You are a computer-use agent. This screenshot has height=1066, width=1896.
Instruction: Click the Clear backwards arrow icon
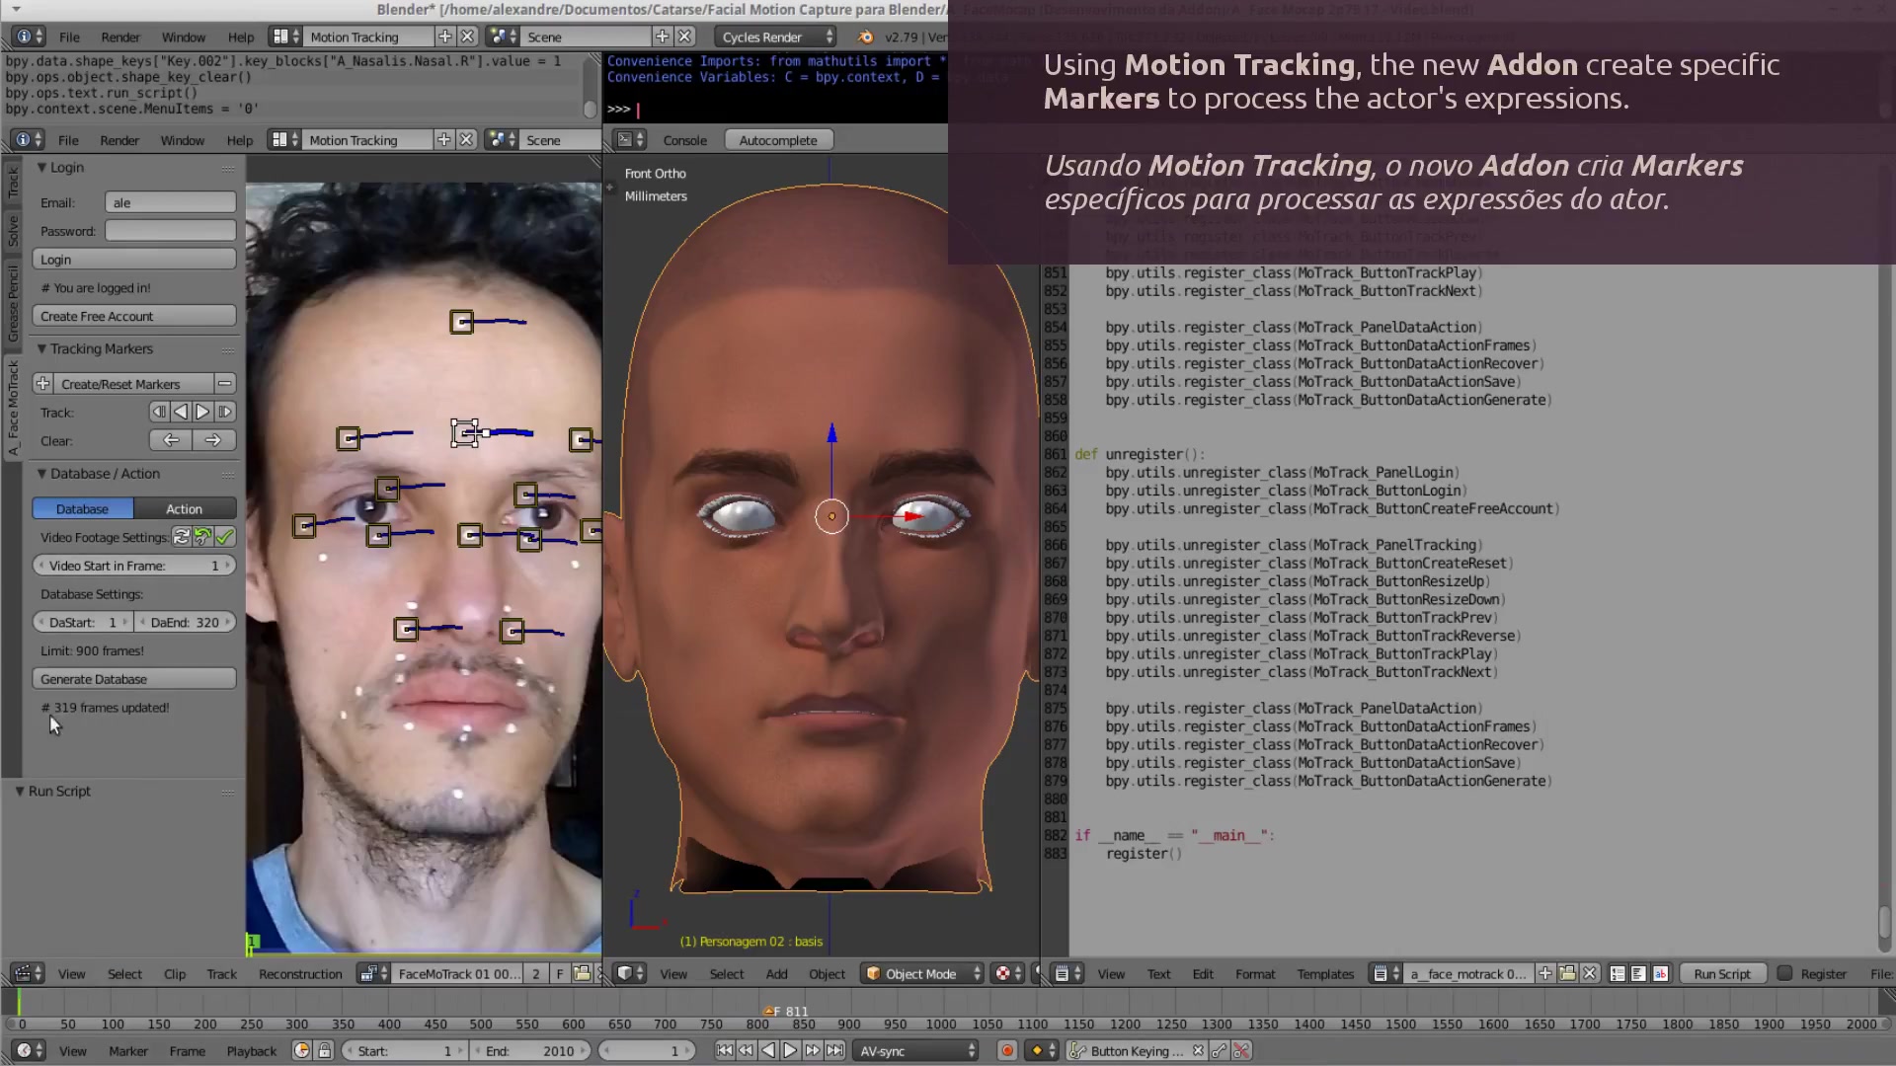pos(169,440)
